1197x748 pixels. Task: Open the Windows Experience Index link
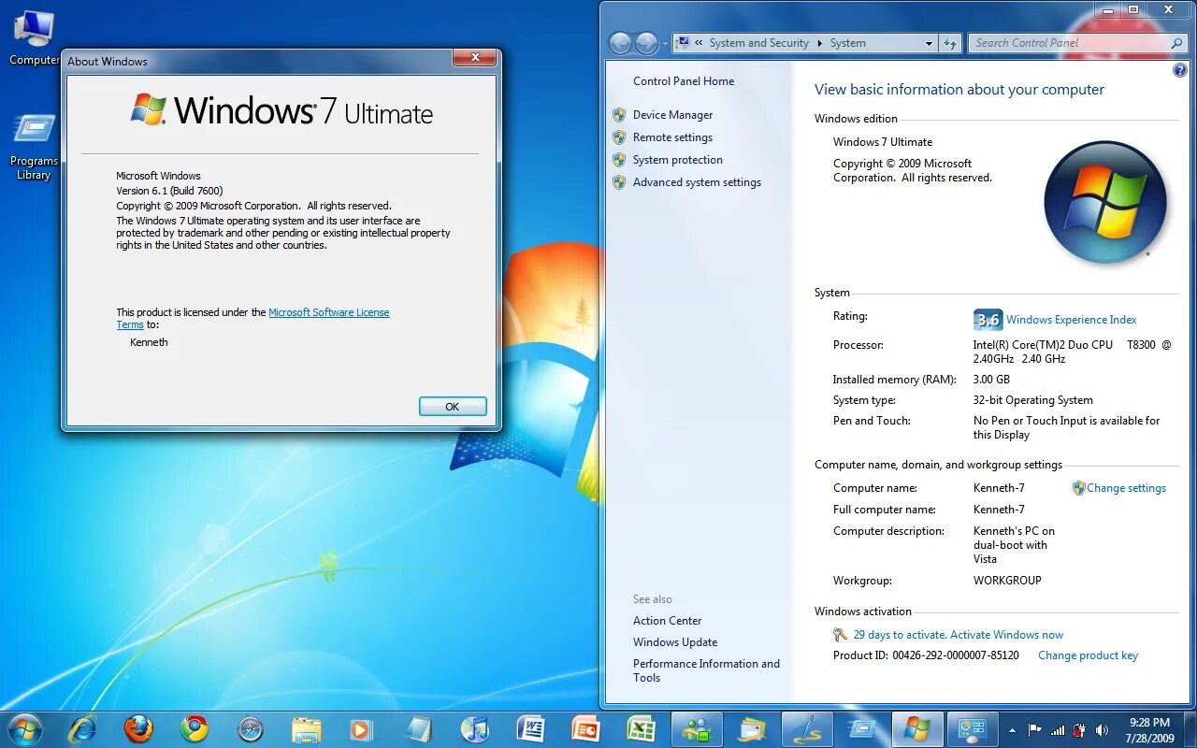pos(1071,320)
